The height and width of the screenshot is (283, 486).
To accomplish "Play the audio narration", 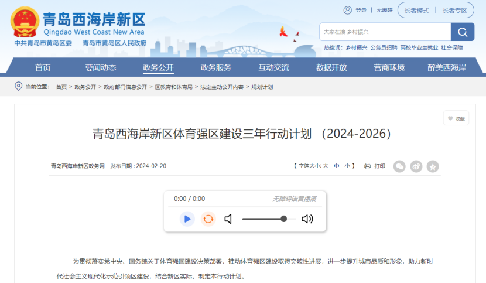I will coord(187,219).
